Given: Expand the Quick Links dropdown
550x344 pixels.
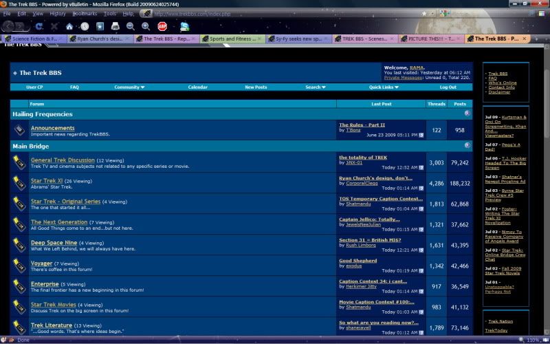Looking at the screenshot, I should click(384, 87).
